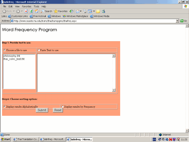
Task: Open the View menu
Action: pos(17,7)
